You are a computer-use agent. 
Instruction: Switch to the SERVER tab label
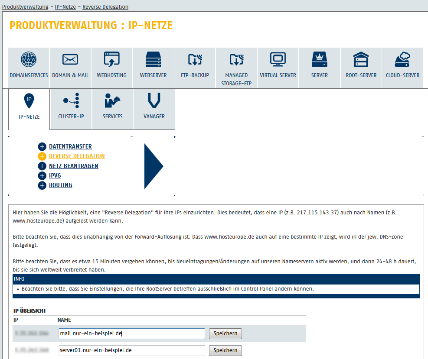coord(319,75)
